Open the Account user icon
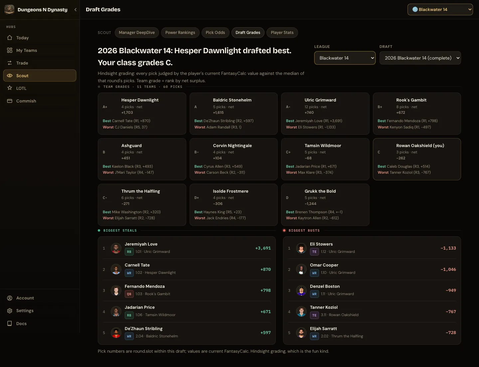 pyautogui.click(x=10, y=298)
